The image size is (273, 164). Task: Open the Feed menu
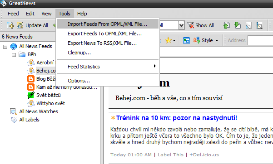click(13, 14)
